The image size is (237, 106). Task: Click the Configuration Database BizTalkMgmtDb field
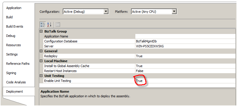[185, 41]
